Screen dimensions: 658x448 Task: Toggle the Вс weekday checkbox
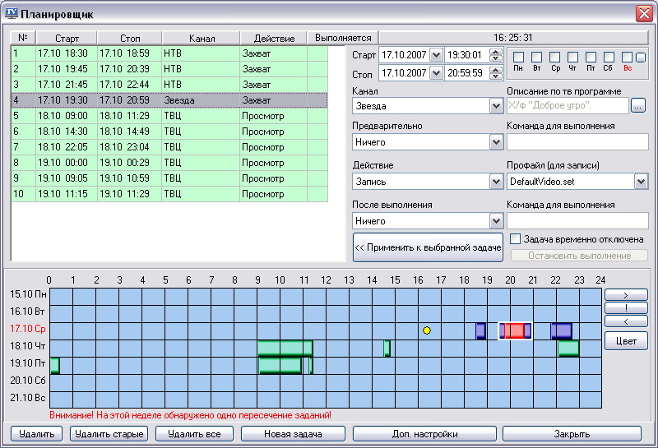[x=628, y=58]
